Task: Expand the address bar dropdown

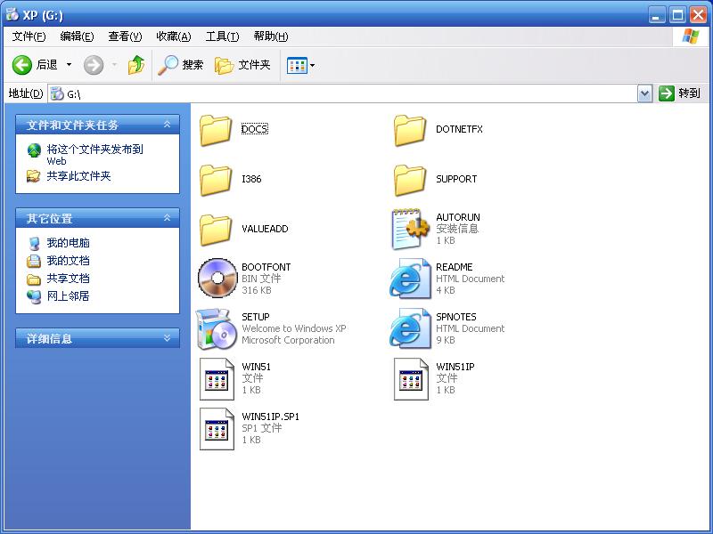Action: (x=644, y=93)
